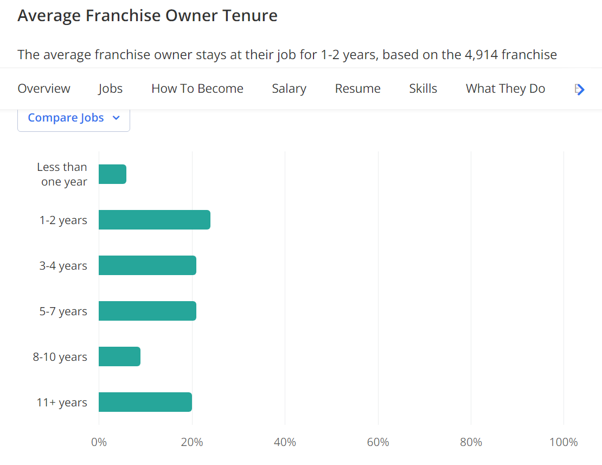Click the "8-10 years" axis label
The height and width of the screenshot is (465, 602).
(x=60, y=357)
